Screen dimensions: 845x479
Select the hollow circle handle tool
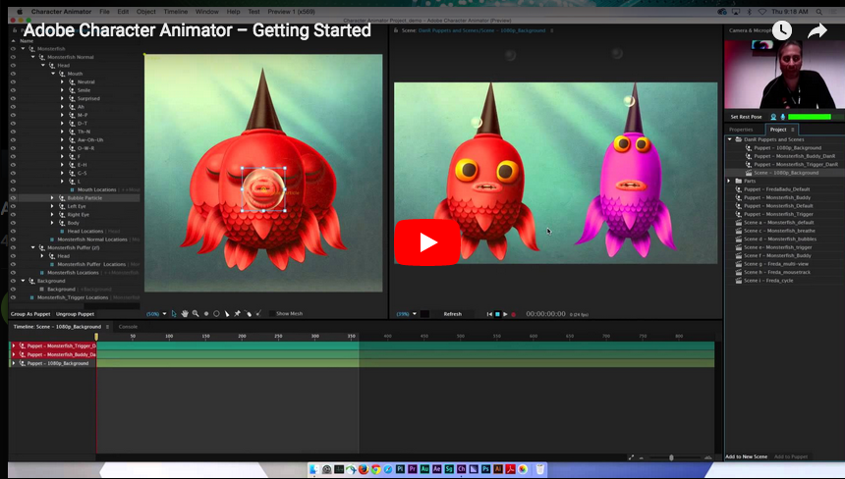coord(216,314)
